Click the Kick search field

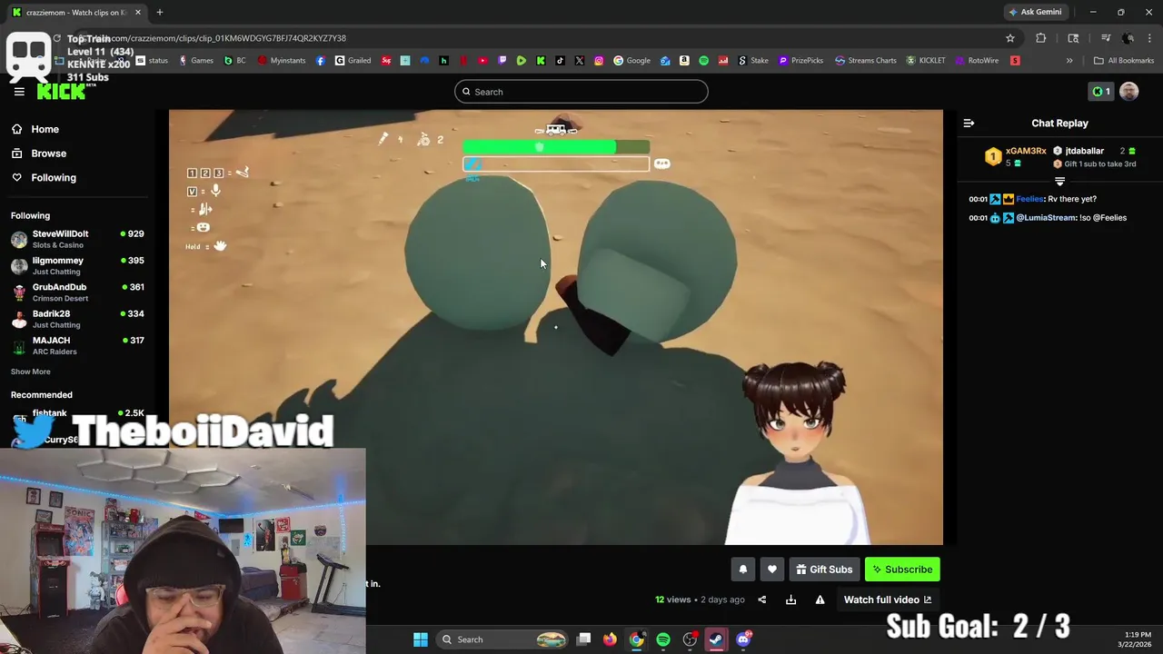coord(581,92)
